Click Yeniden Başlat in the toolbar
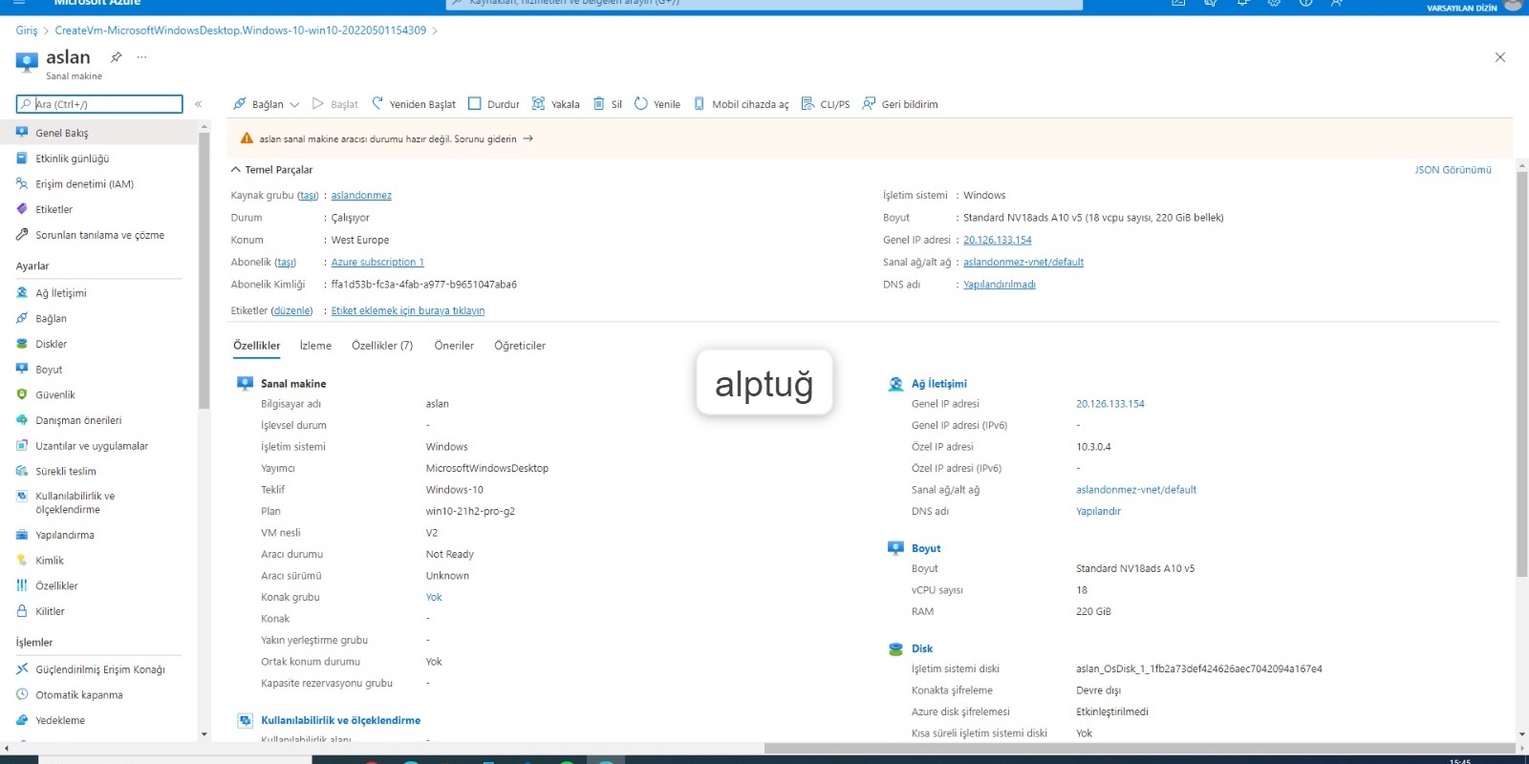The image size is (1529, 764). point(413,104)
